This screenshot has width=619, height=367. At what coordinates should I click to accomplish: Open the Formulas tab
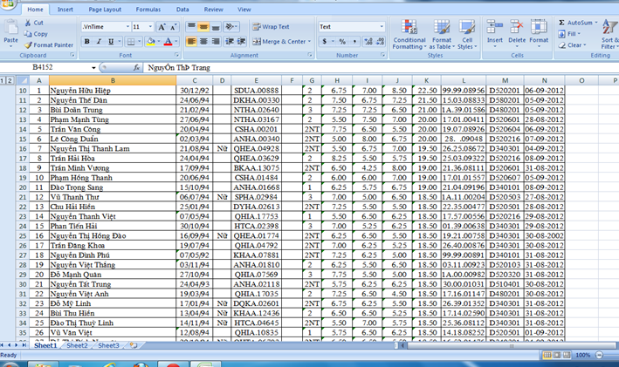pos(148,10)
